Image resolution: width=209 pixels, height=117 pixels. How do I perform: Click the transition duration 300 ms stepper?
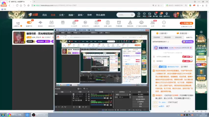coord(130,97)
